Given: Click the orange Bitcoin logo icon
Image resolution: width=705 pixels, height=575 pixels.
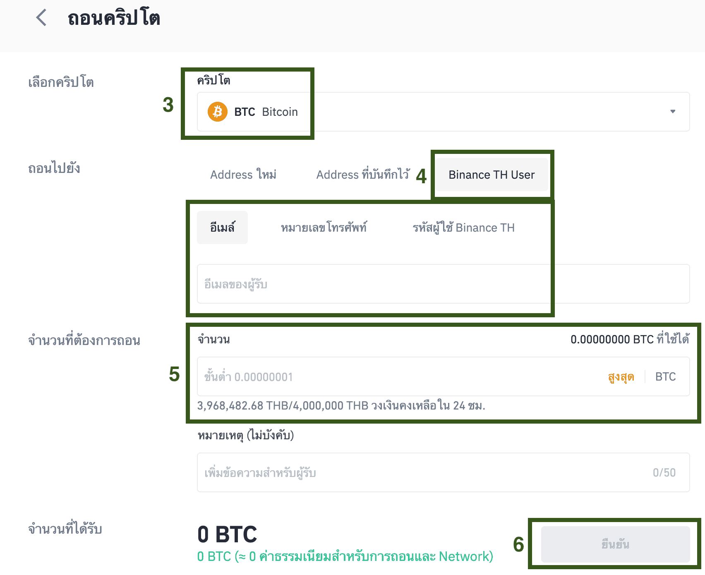Looking at the screenshot, I should (x=218, y=112).
